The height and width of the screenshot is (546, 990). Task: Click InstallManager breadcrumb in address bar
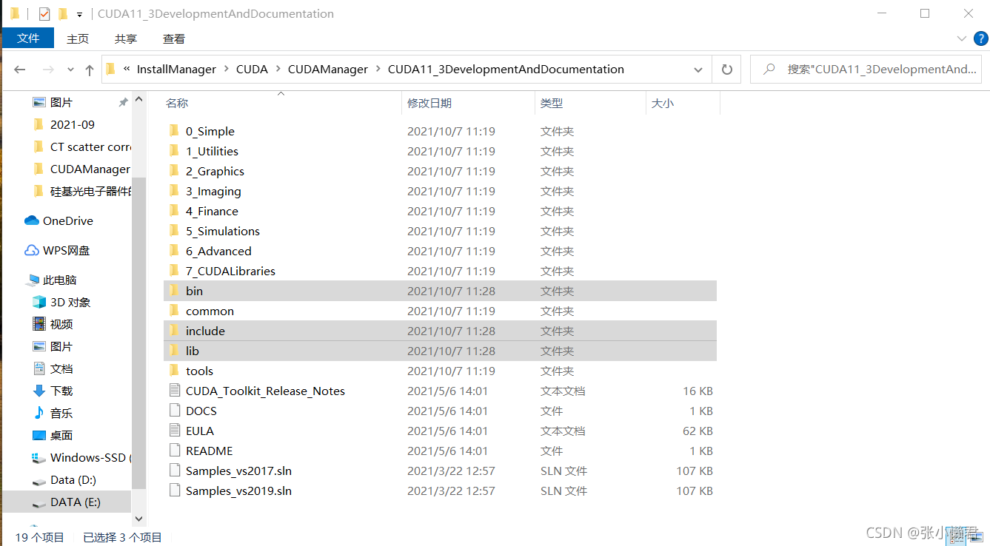176,69
